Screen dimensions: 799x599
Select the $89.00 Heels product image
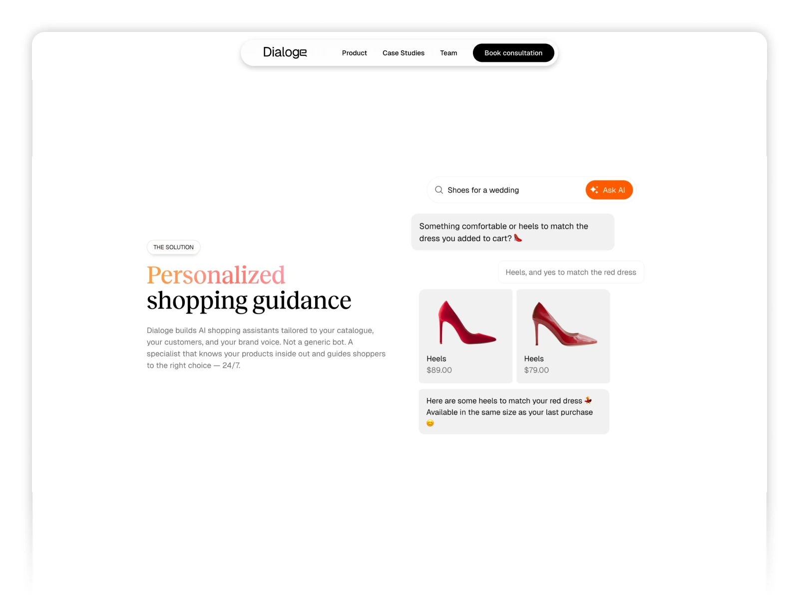(465, 323)
